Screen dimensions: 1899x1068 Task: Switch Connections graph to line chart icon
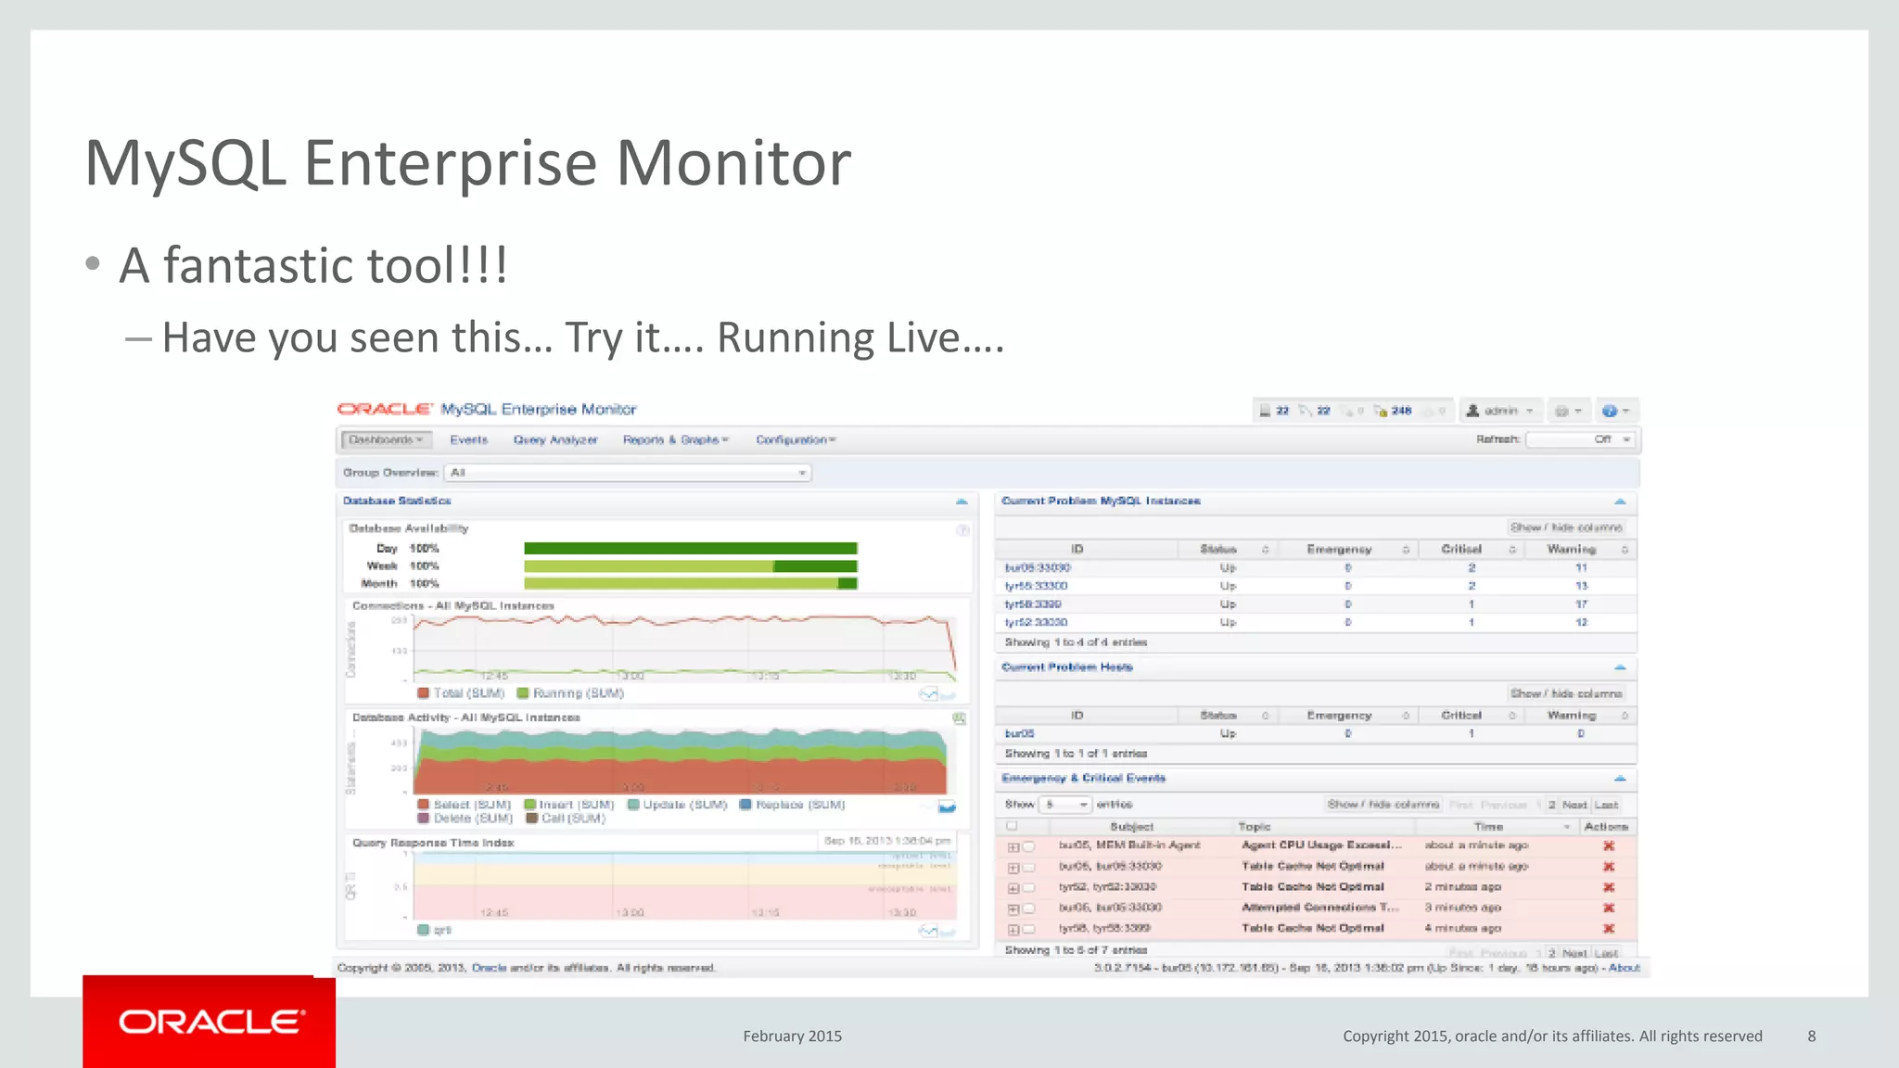click(x=927, y=693)
